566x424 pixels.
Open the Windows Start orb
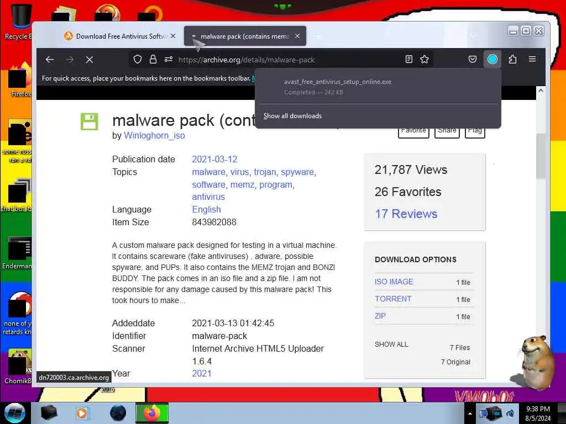click(14, 413)
